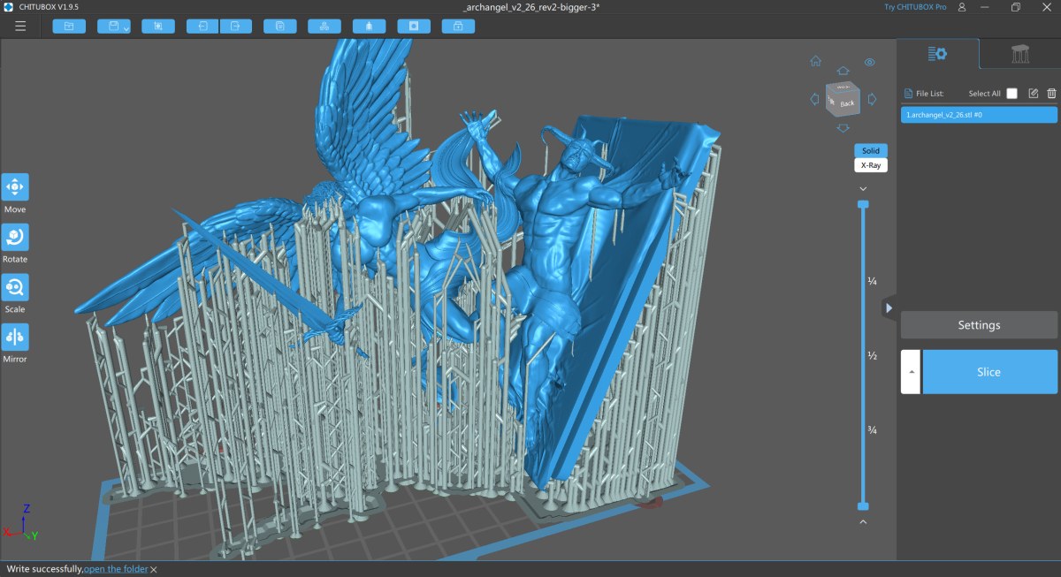1061x577 pixels.
Task: Click the Open file toolbar icon
Action: (x=69, y=27)
